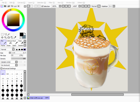Open the Selection menu

[41, 3]
